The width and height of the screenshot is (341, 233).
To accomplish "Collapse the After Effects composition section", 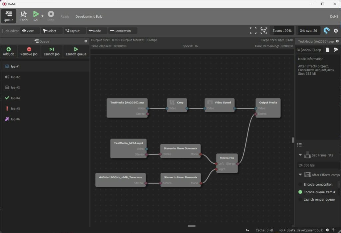I will coord(300,175).
